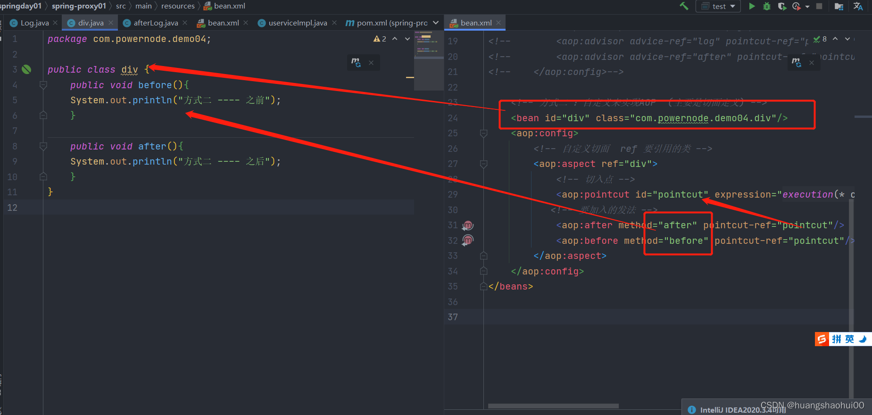Switch to the userviceImpl.java tab
This screenshot has height=415, width=872.
298,23
